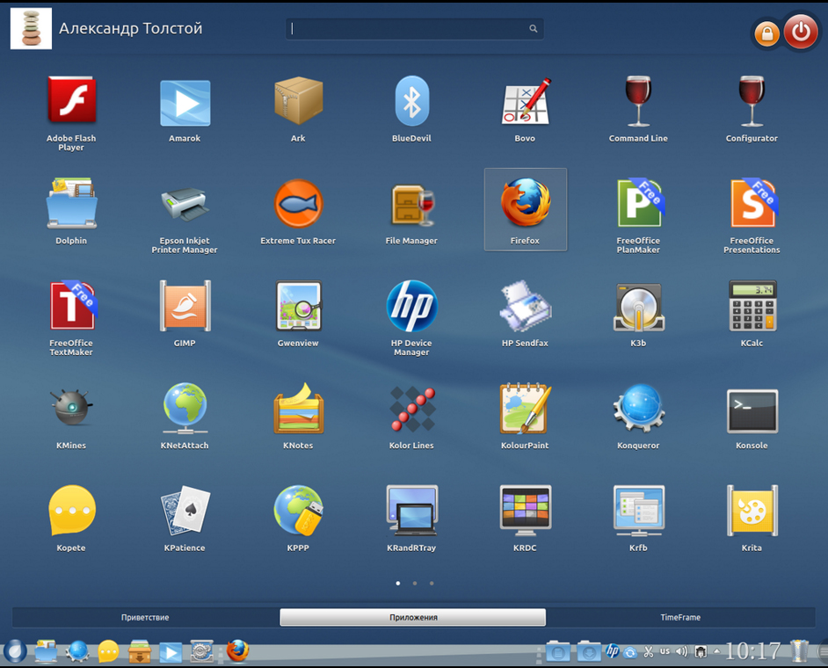
Task: Select the Приложения tab
Action: tap(413, 618)
